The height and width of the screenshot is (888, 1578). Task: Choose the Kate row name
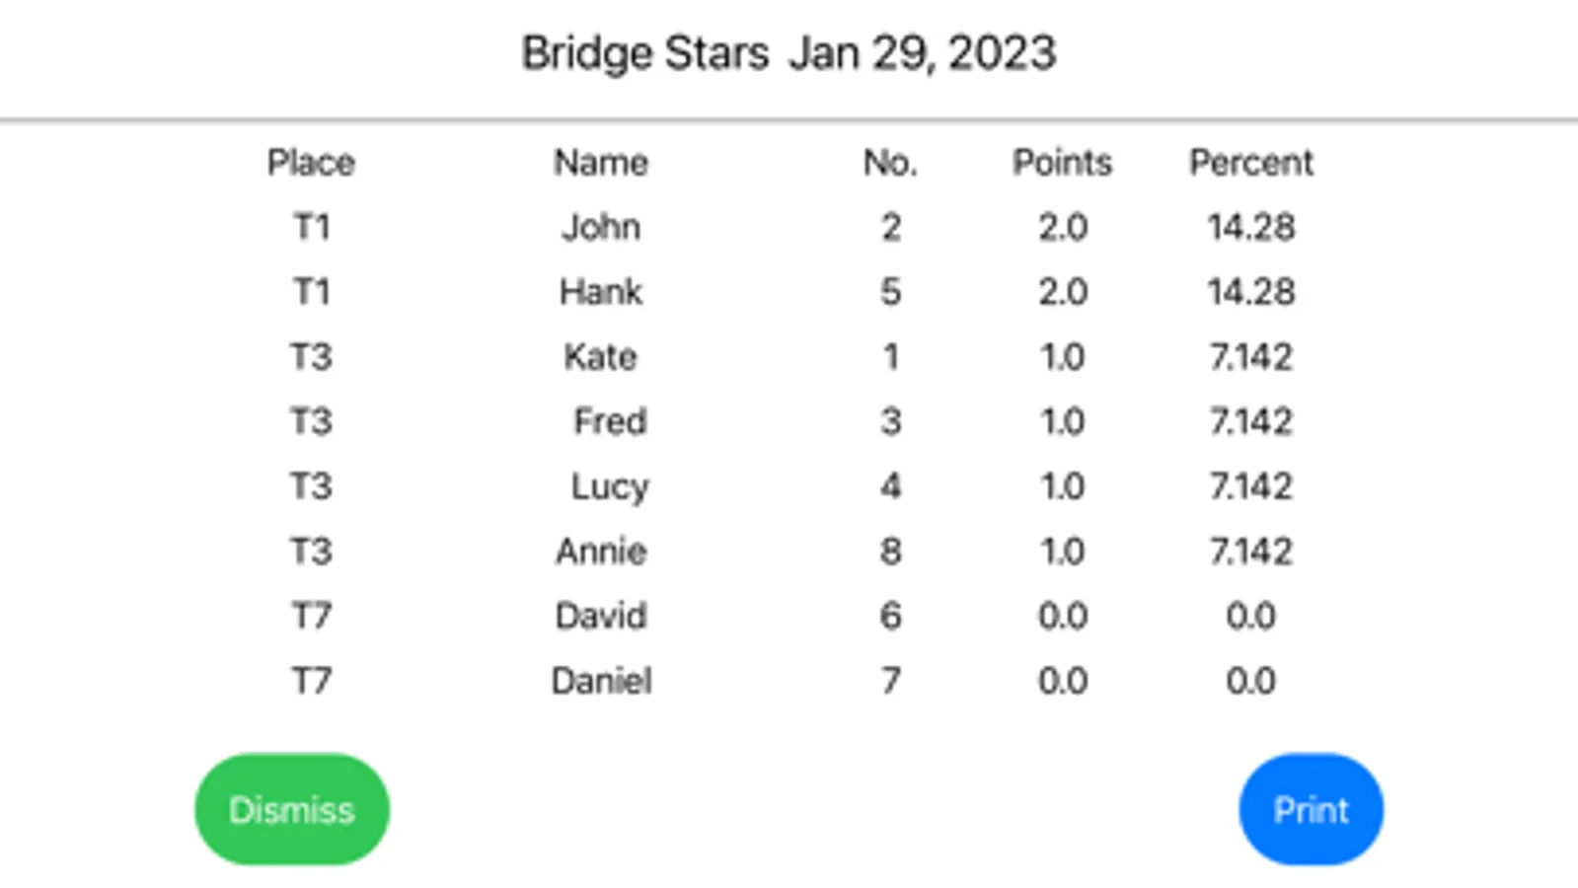(x=601, y=357)
